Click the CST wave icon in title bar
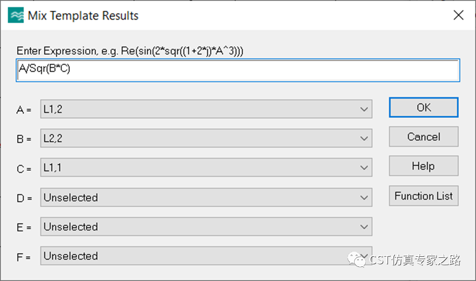The width and height of the screenshot is (476, 281). (x=16, y=15)
